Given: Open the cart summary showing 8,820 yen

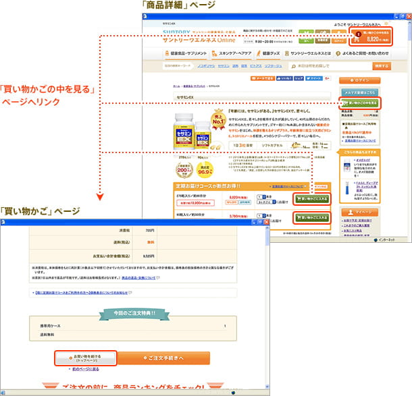Looking at the screenshot, I should [x=371, y=36].
